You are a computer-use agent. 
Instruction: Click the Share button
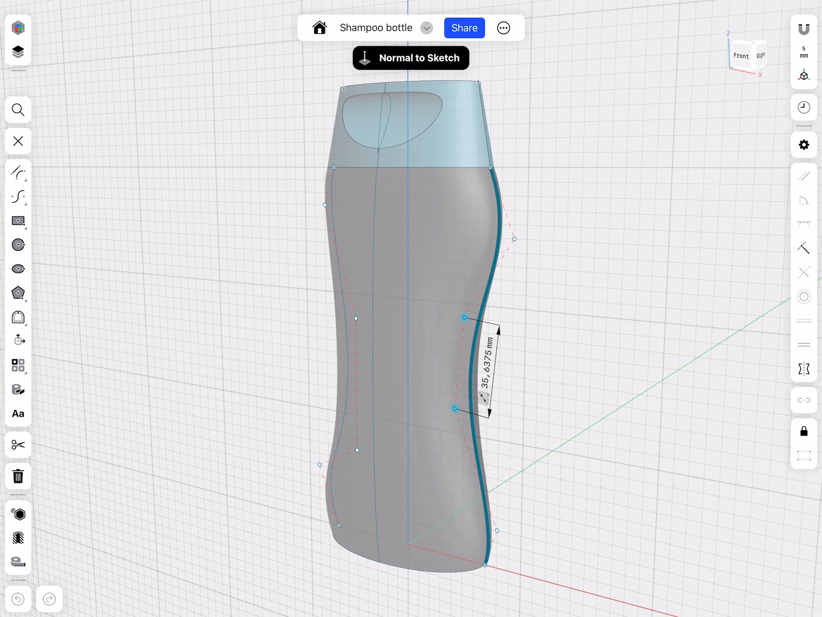click(464, 28)
